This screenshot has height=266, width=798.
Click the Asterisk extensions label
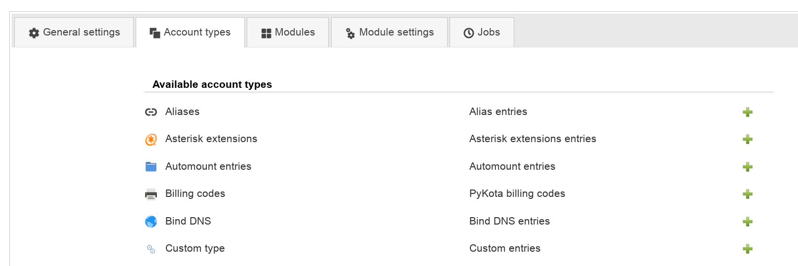point(211,139)
